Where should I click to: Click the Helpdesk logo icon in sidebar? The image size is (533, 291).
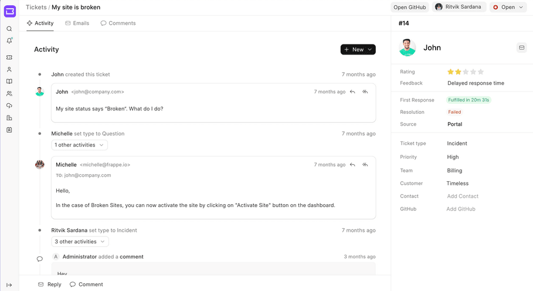click(x=10, y=11)
